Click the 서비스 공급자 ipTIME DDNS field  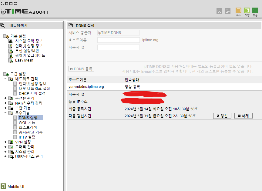point(119,32)
